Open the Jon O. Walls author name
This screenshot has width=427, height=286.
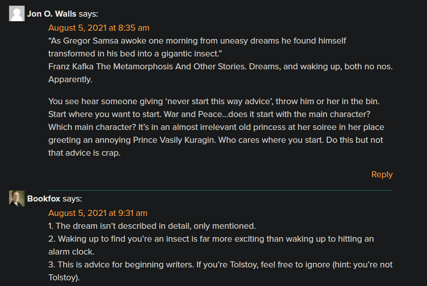(51, 14)
